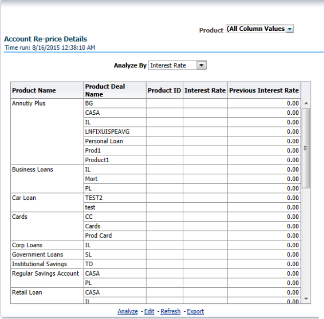This screenshot has width=324, height=319.
Task: Click the LNFIXUISPEAVG deal name cell
Action: (x=115, y=131)
